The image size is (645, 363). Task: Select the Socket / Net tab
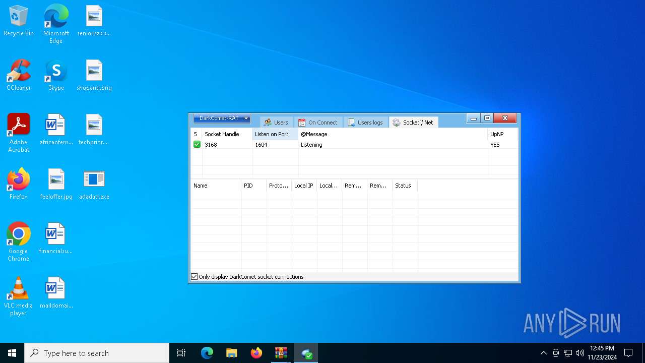413,123
